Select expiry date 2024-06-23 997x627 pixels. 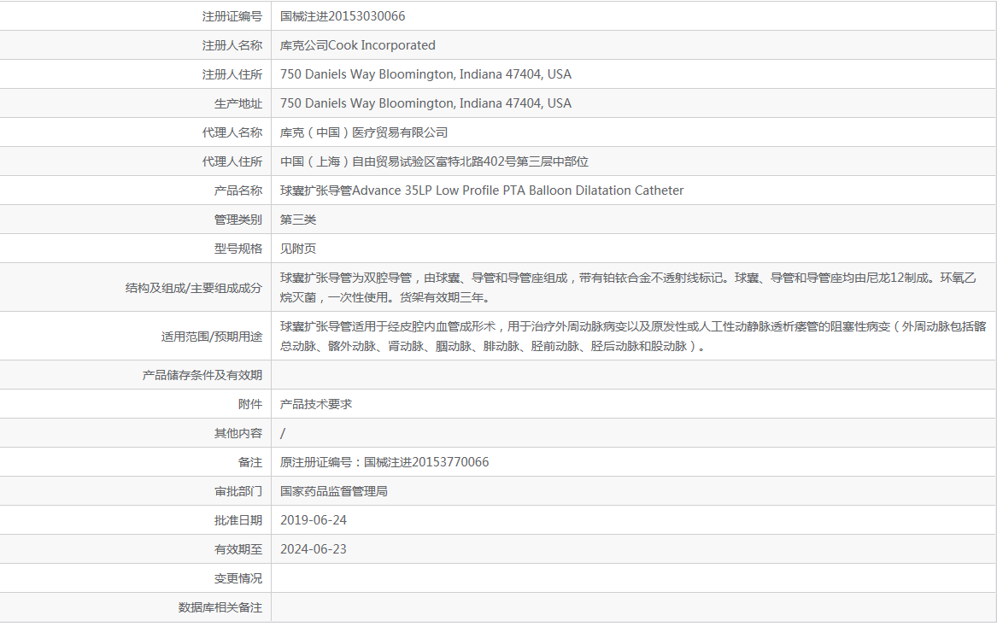(314, 548)
